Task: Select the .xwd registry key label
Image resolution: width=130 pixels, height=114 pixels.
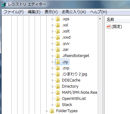Action: click(x=66, y=37)
